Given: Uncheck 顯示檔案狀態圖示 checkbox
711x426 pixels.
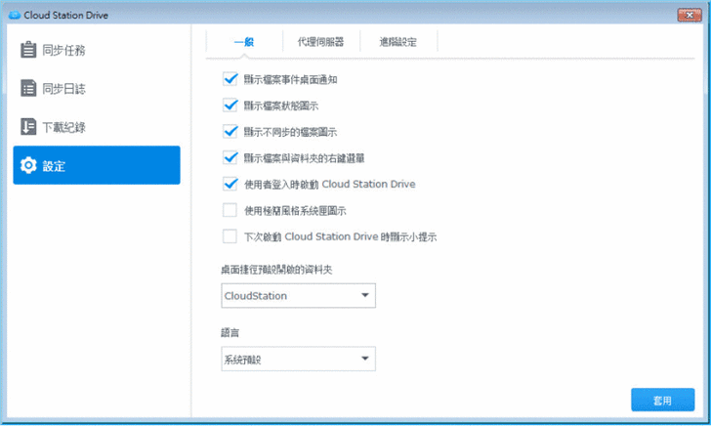Looking at the screenshot, I should [x=230, y=106].
